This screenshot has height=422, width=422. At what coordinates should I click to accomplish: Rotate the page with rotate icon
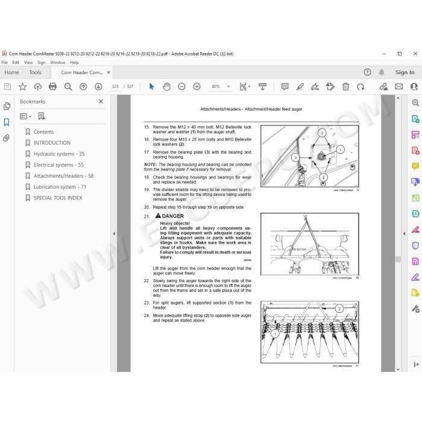(x=361, y=87)
